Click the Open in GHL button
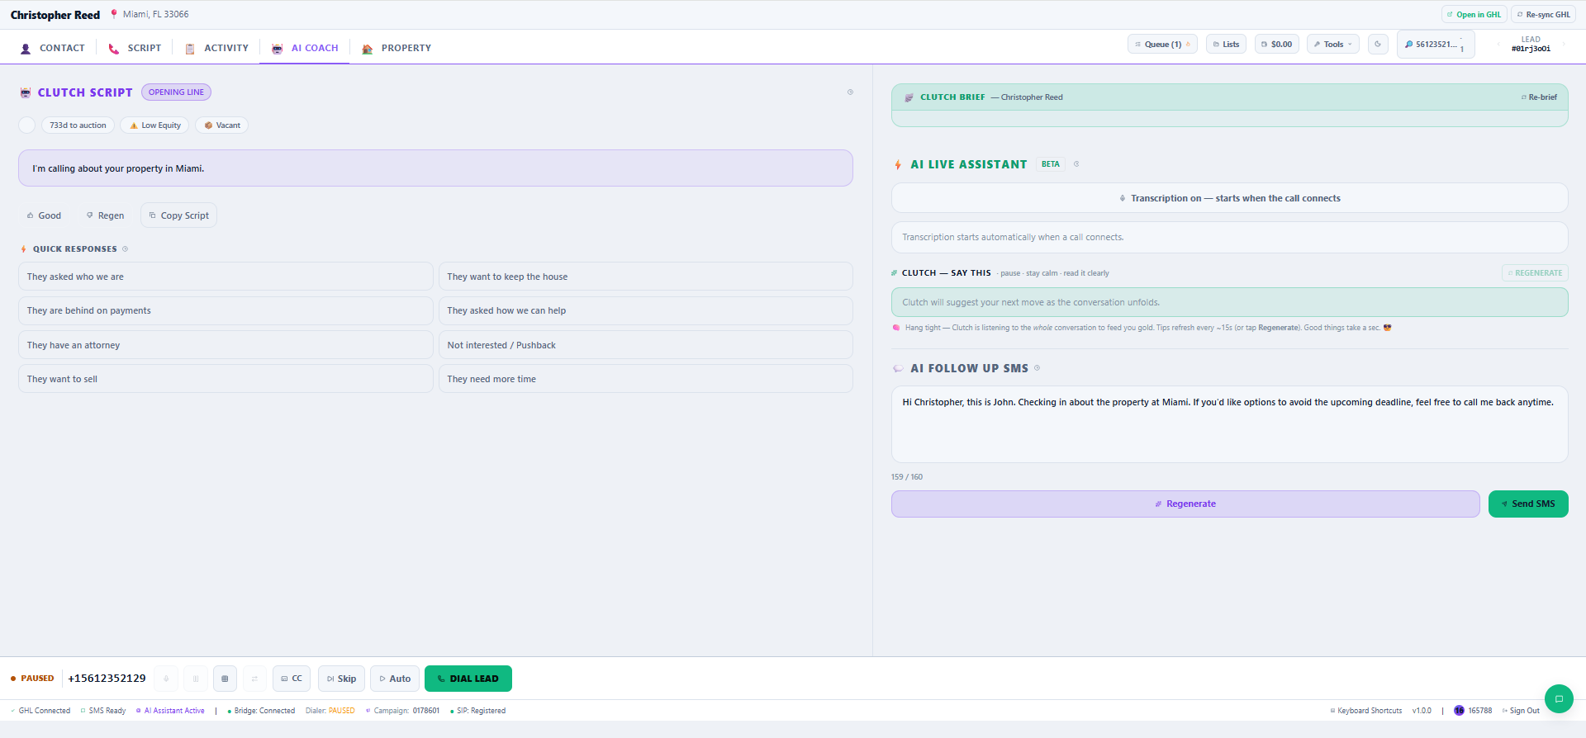1586x738 pixels. [1474, 15]
